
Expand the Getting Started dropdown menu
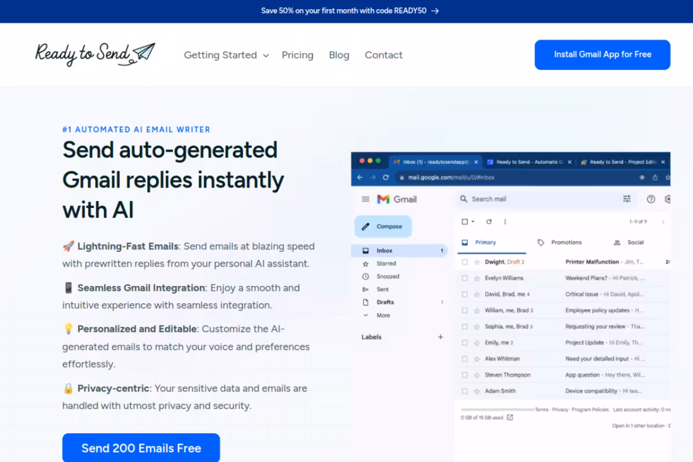[226, 55]
